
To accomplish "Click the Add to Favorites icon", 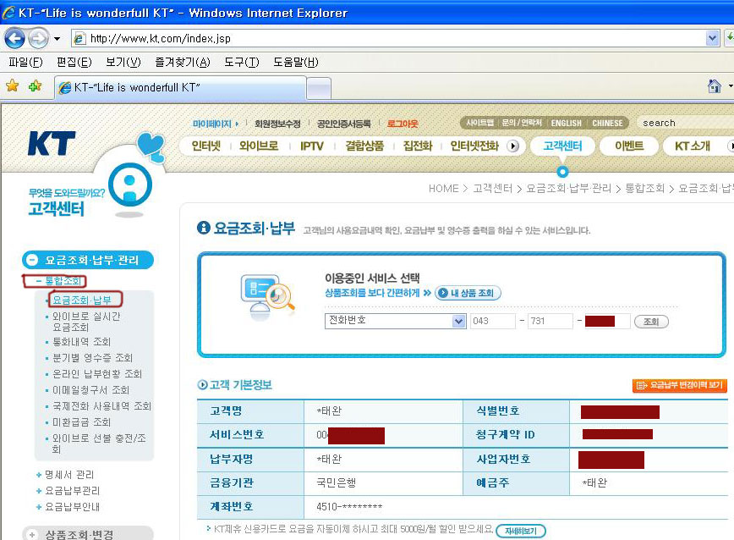I will coord(35,86).
